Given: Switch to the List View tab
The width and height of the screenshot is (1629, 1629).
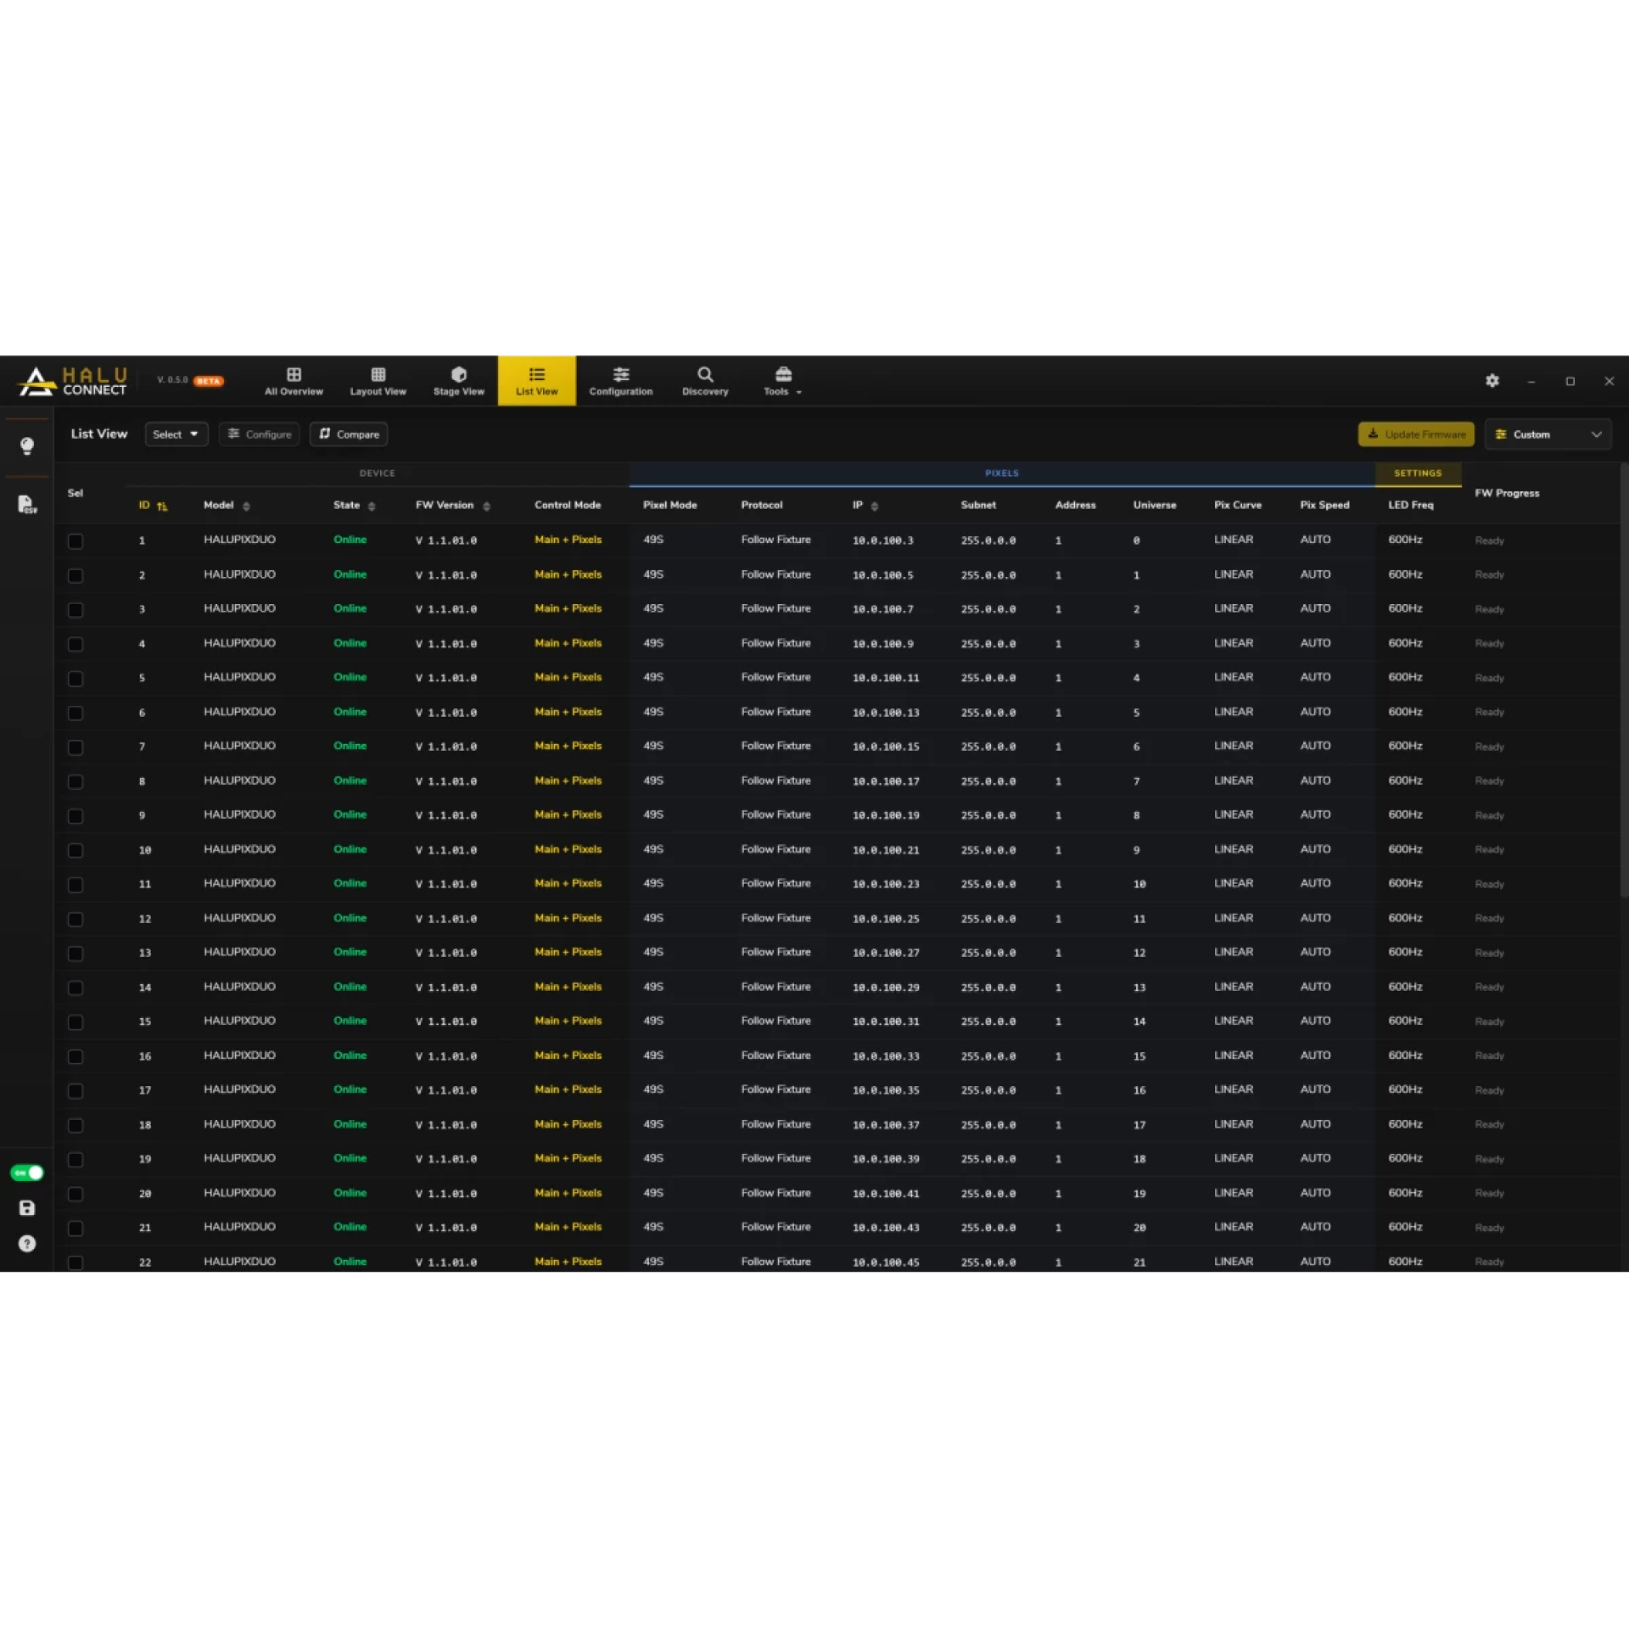Looking at the screenshot, I should tap(536, 381).
